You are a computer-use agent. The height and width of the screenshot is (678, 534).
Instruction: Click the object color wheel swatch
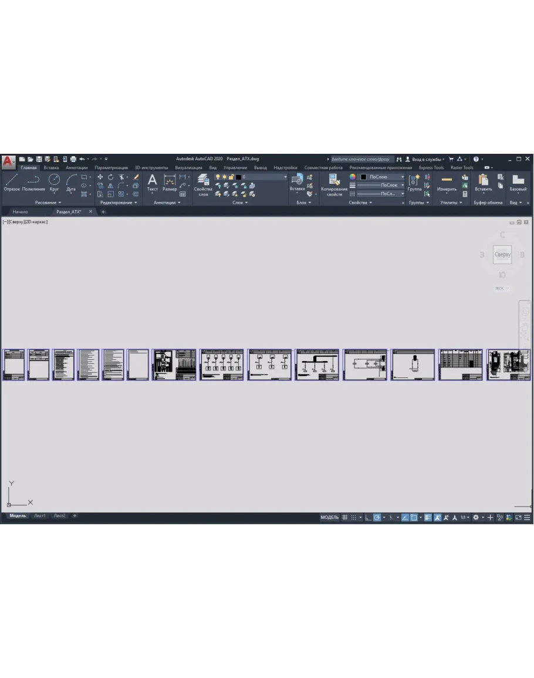click(353, 177)
